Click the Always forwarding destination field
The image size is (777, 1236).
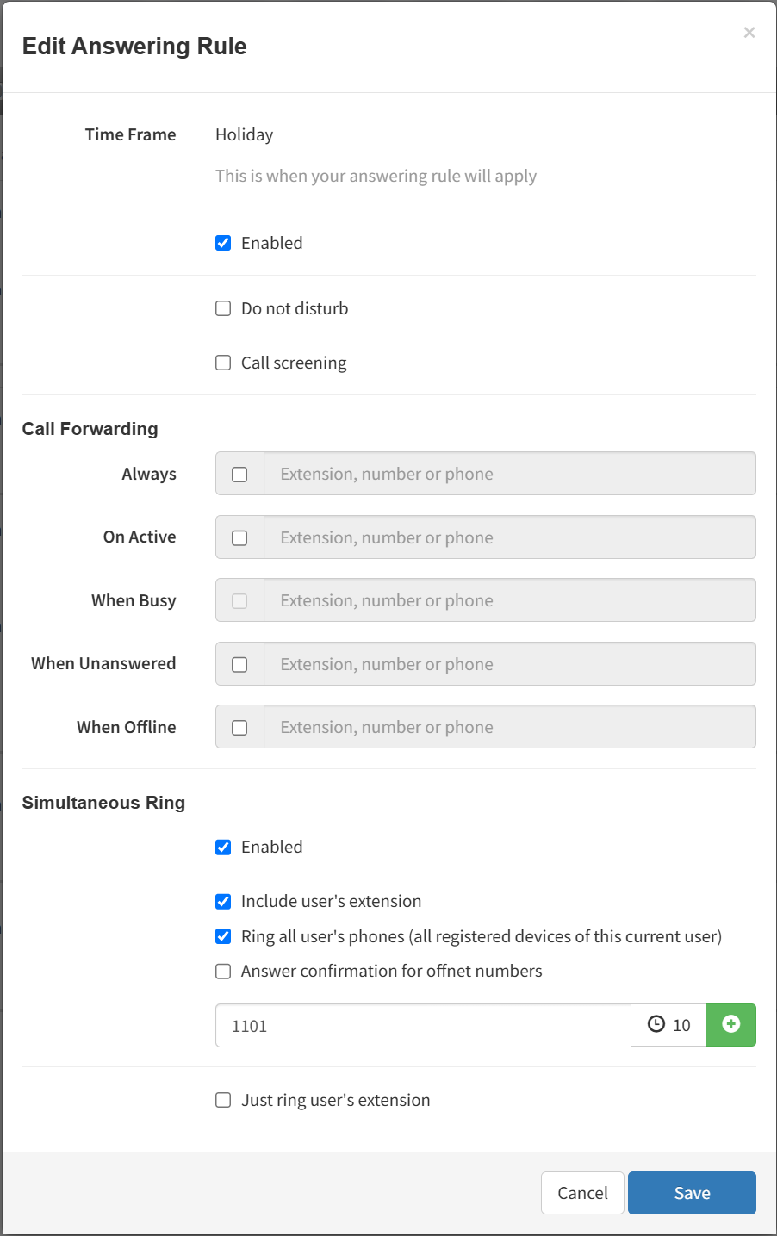(509, 474)
